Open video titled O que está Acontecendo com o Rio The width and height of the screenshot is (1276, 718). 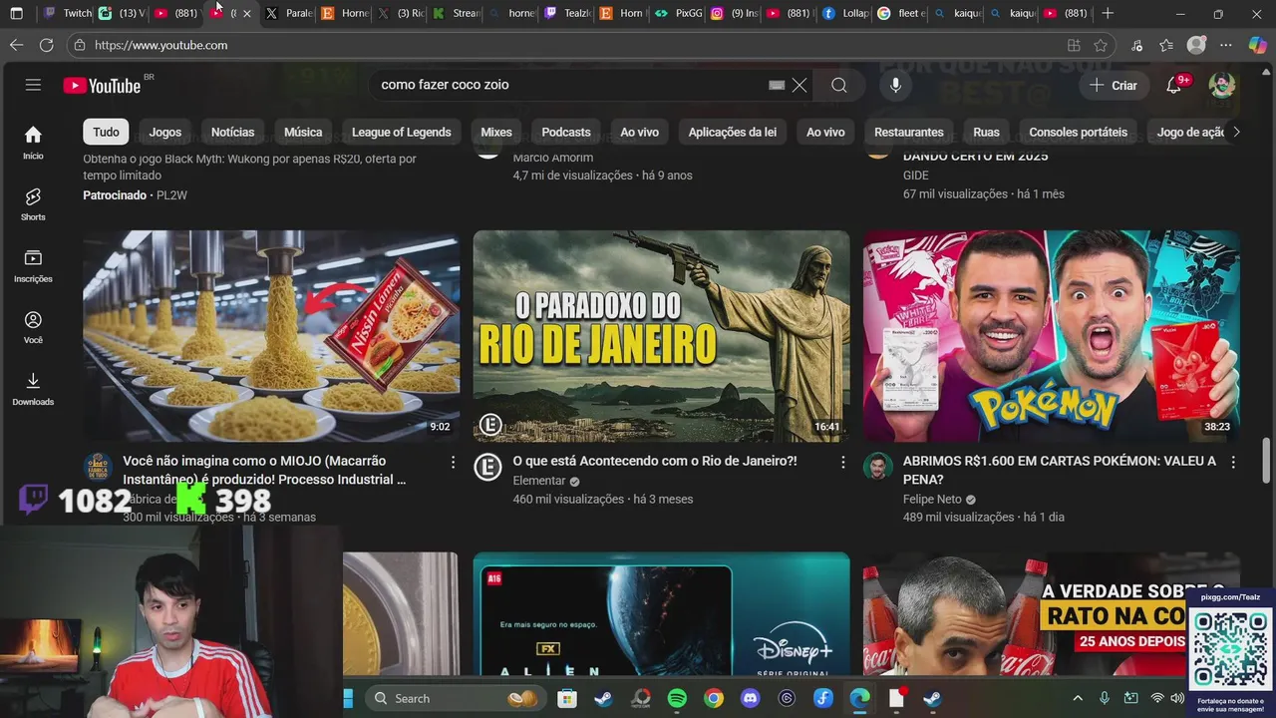click(x=655, y=461)
